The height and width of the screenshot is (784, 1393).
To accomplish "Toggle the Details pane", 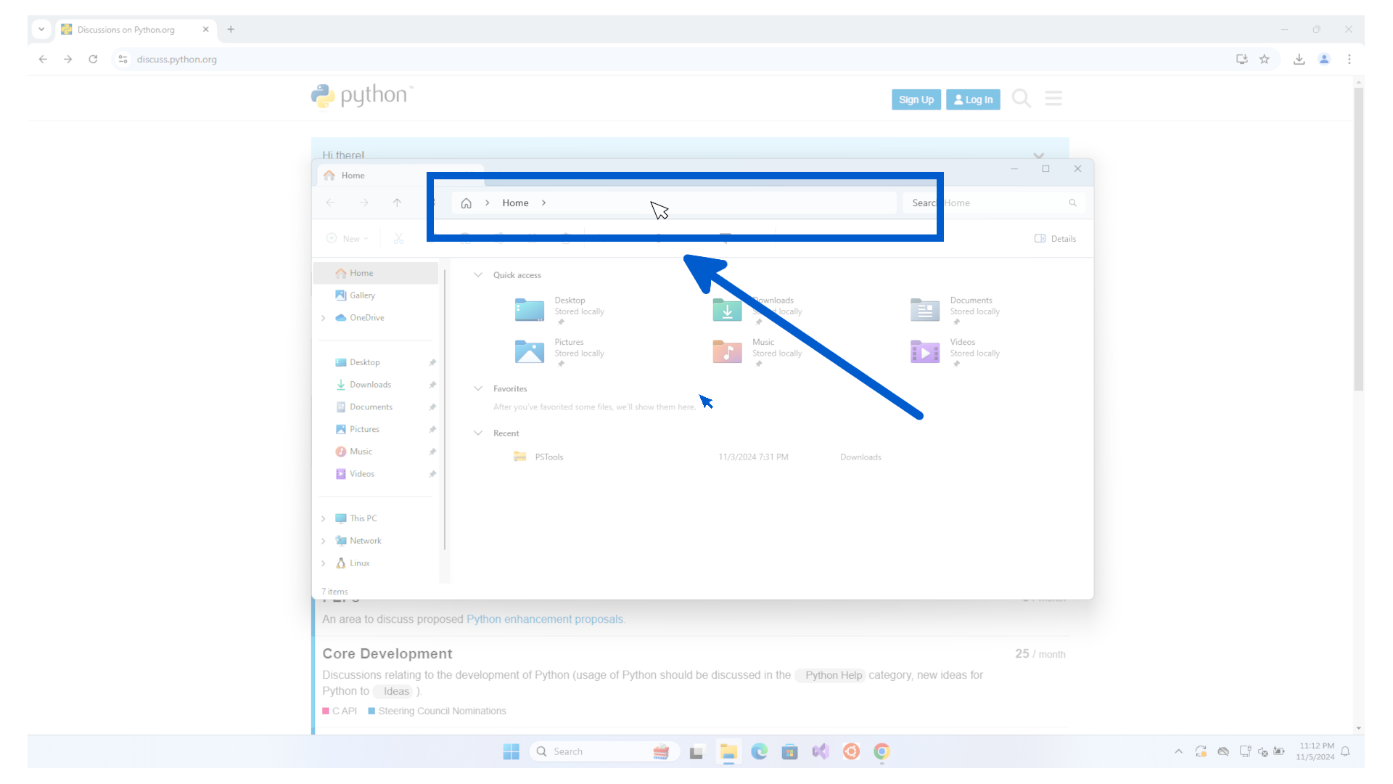I will point(1055,239).
